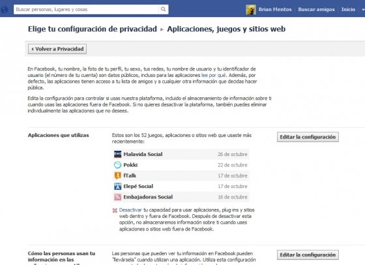Image resolution: width=365 pixels, height=265 pixels.
Task: Open the Facebook globe logo icon
Action: pos(4,10)
